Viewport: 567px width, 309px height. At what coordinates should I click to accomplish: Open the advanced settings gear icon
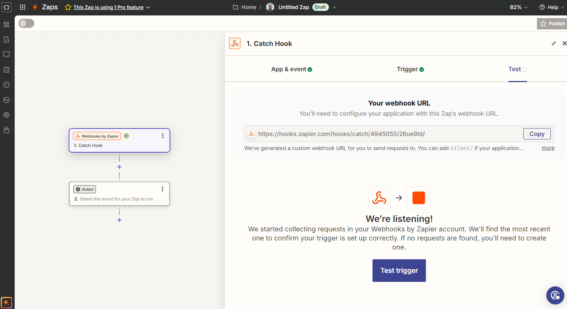pos(6,115)
